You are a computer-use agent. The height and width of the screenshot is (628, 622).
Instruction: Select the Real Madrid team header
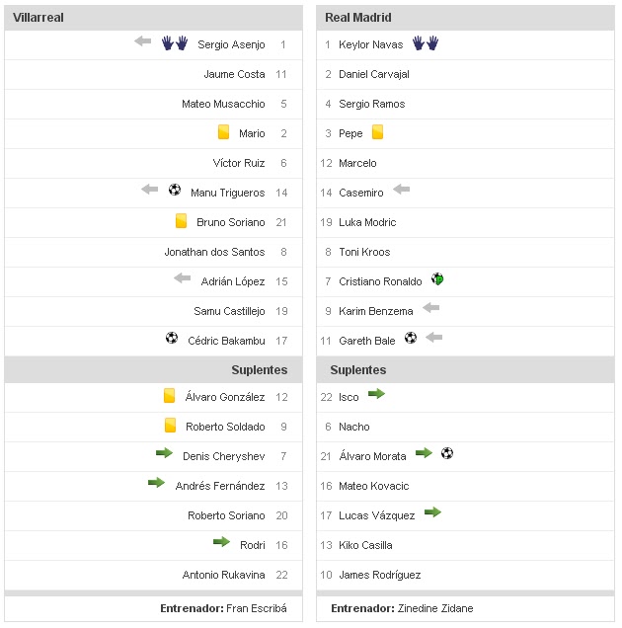point(358,18)
